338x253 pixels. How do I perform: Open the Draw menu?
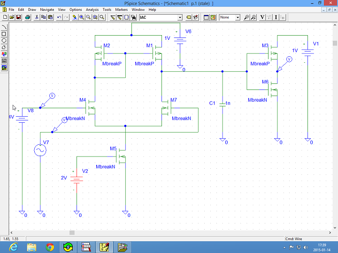coord(32,9)
